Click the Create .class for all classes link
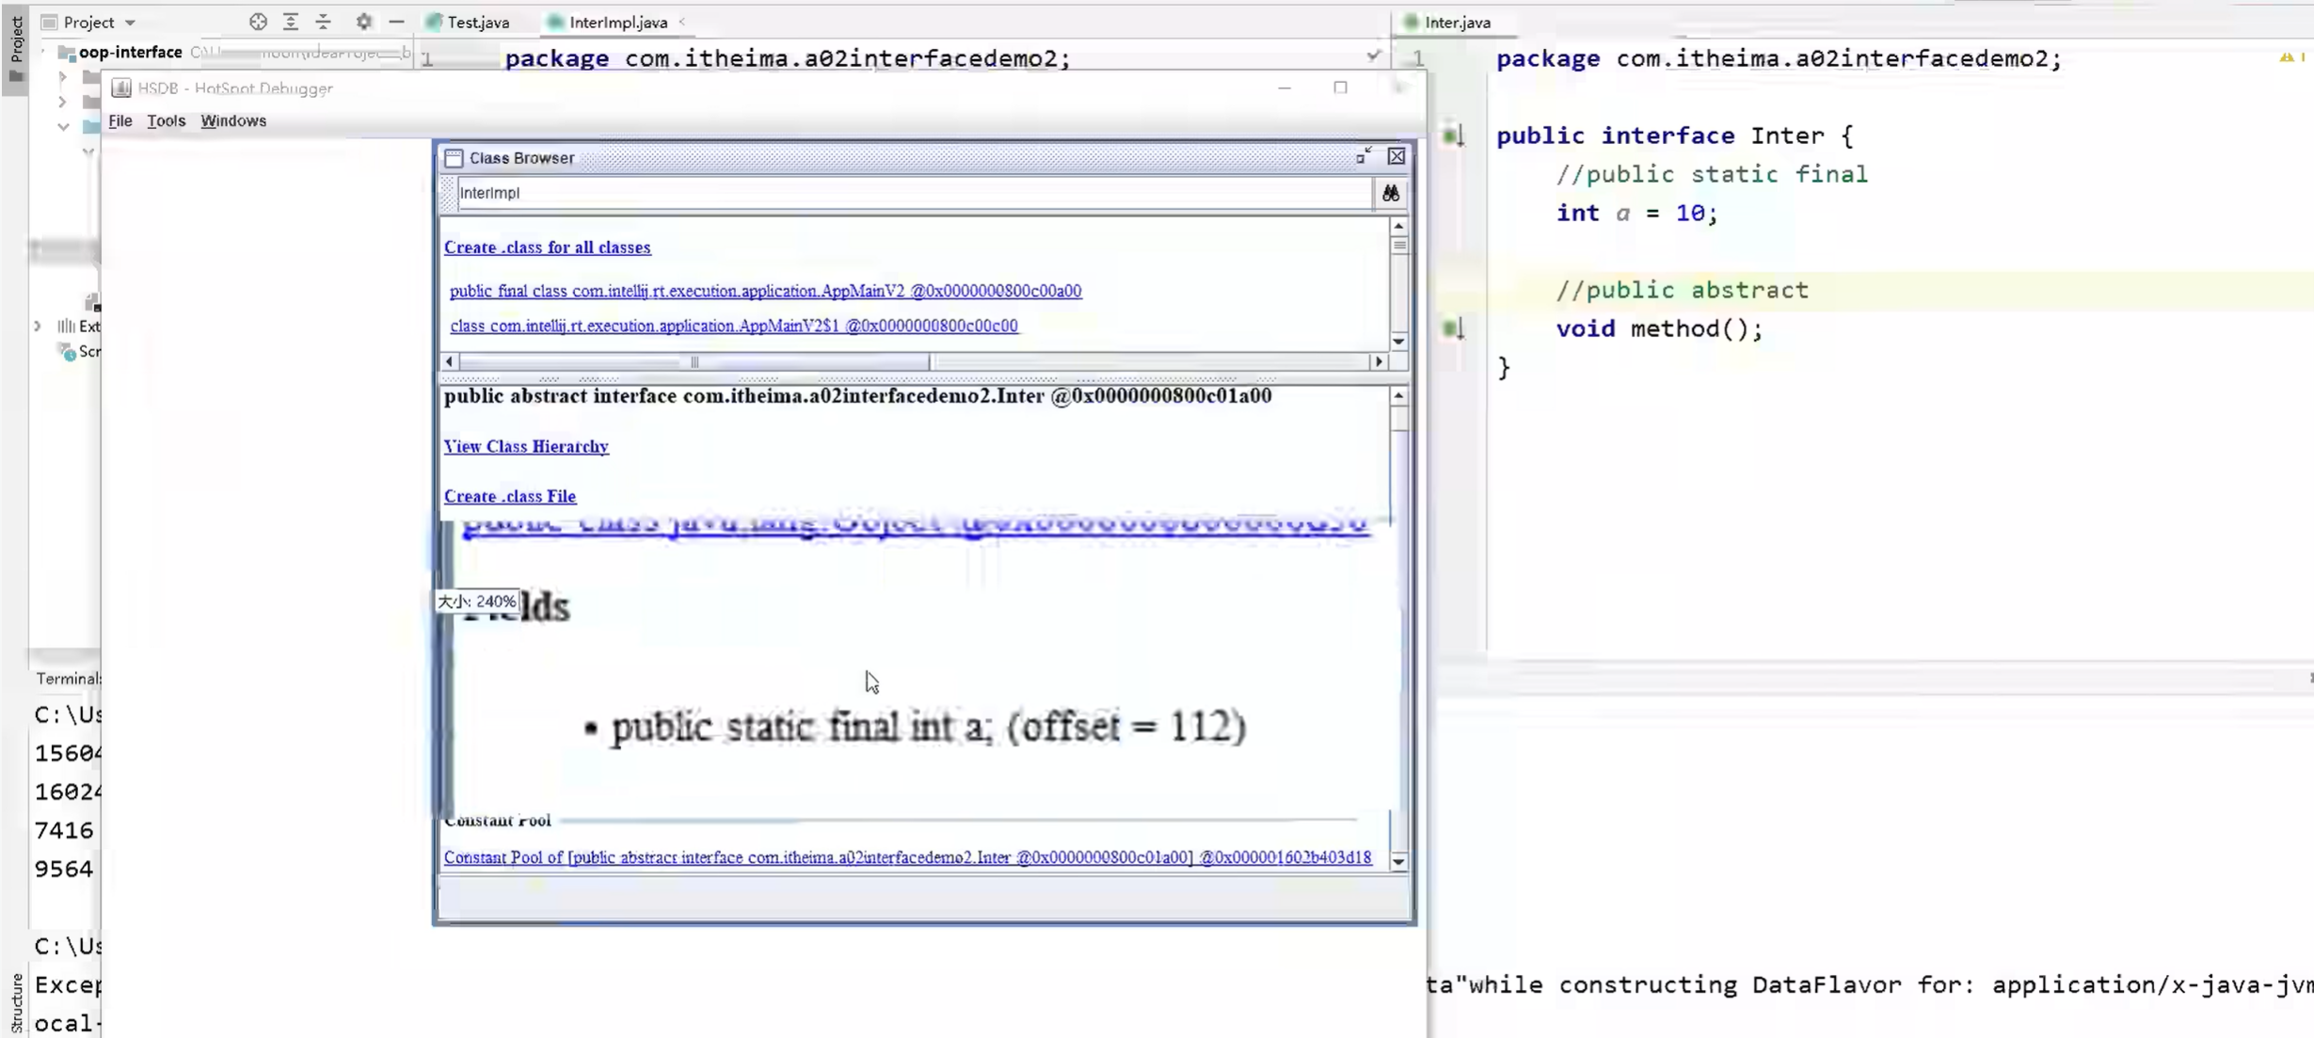The height and width of the screenshot is (1038, 2314). (547, 247)
